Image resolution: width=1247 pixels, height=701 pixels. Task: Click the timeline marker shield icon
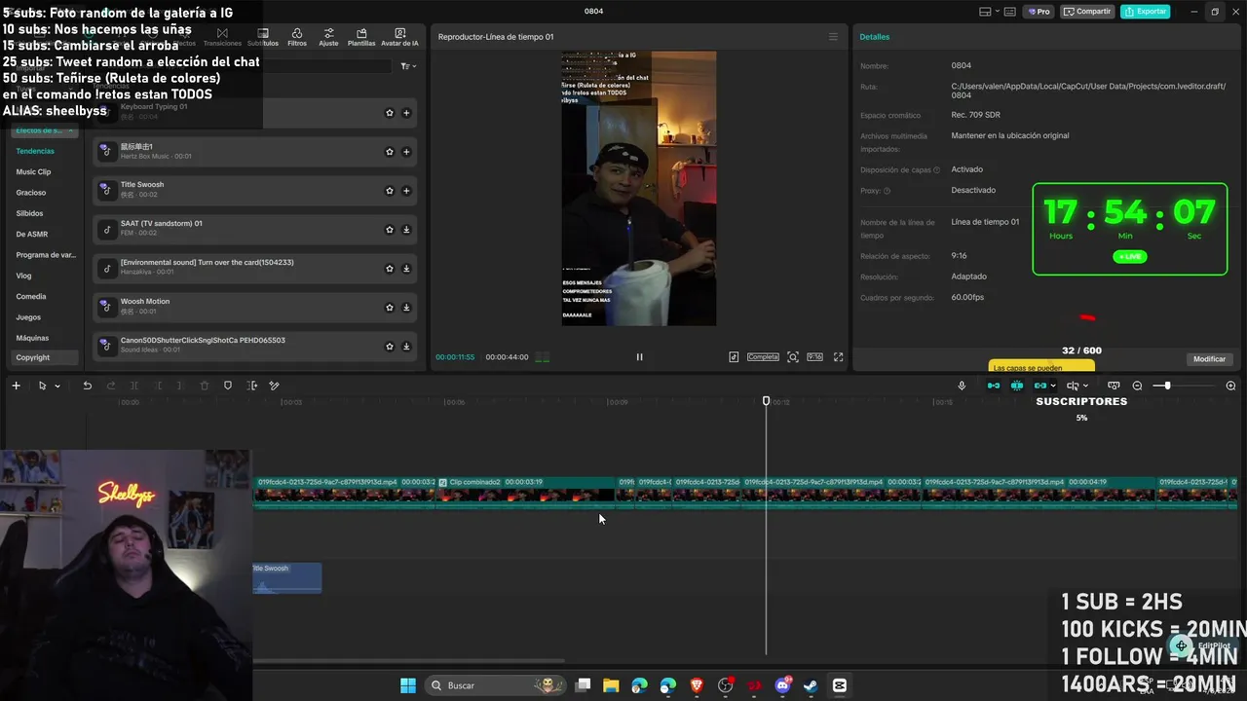coord(228,387)
